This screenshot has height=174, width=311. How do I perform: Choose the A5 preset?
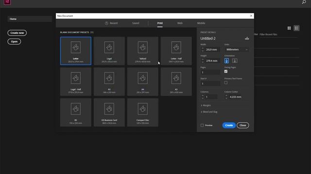(x=109, y=82)
